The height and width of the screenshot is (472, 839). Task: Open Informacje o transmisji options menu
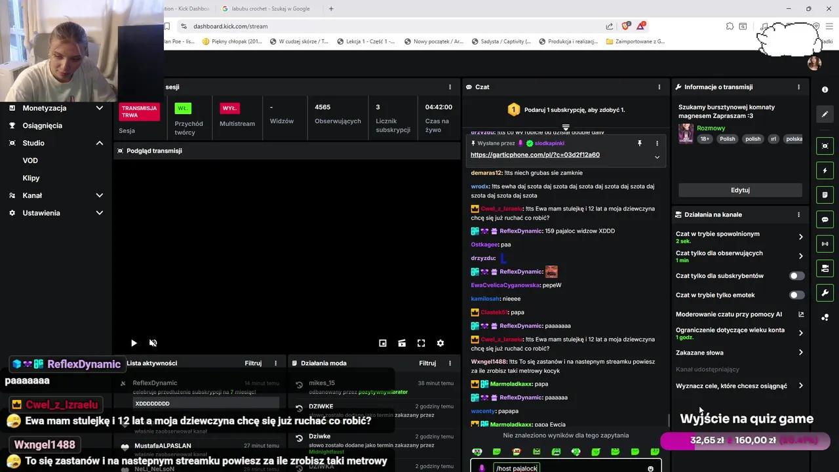[x=798, y=87]
